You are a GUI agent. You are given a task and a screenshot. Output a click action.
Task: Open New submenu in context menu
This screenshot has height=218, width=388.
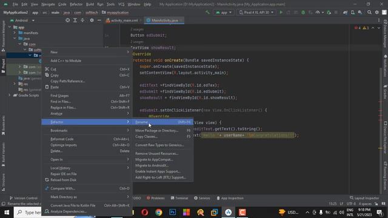pyautogui.click(x=87, y=52)
